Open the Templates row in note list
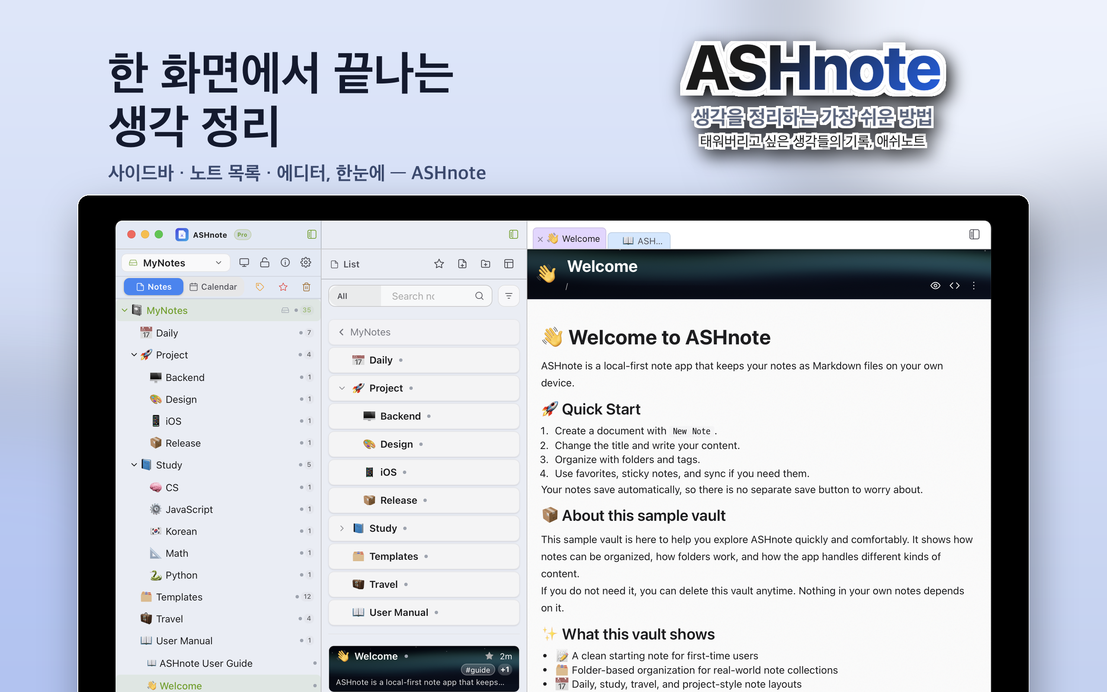Image resolution: width=1107 pixels, height=692 pixels. click(x=424, y=556)
